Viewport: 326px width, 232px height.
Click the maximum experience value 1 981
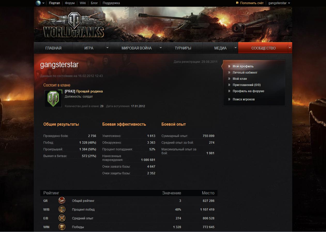click(x=210, y=153)
